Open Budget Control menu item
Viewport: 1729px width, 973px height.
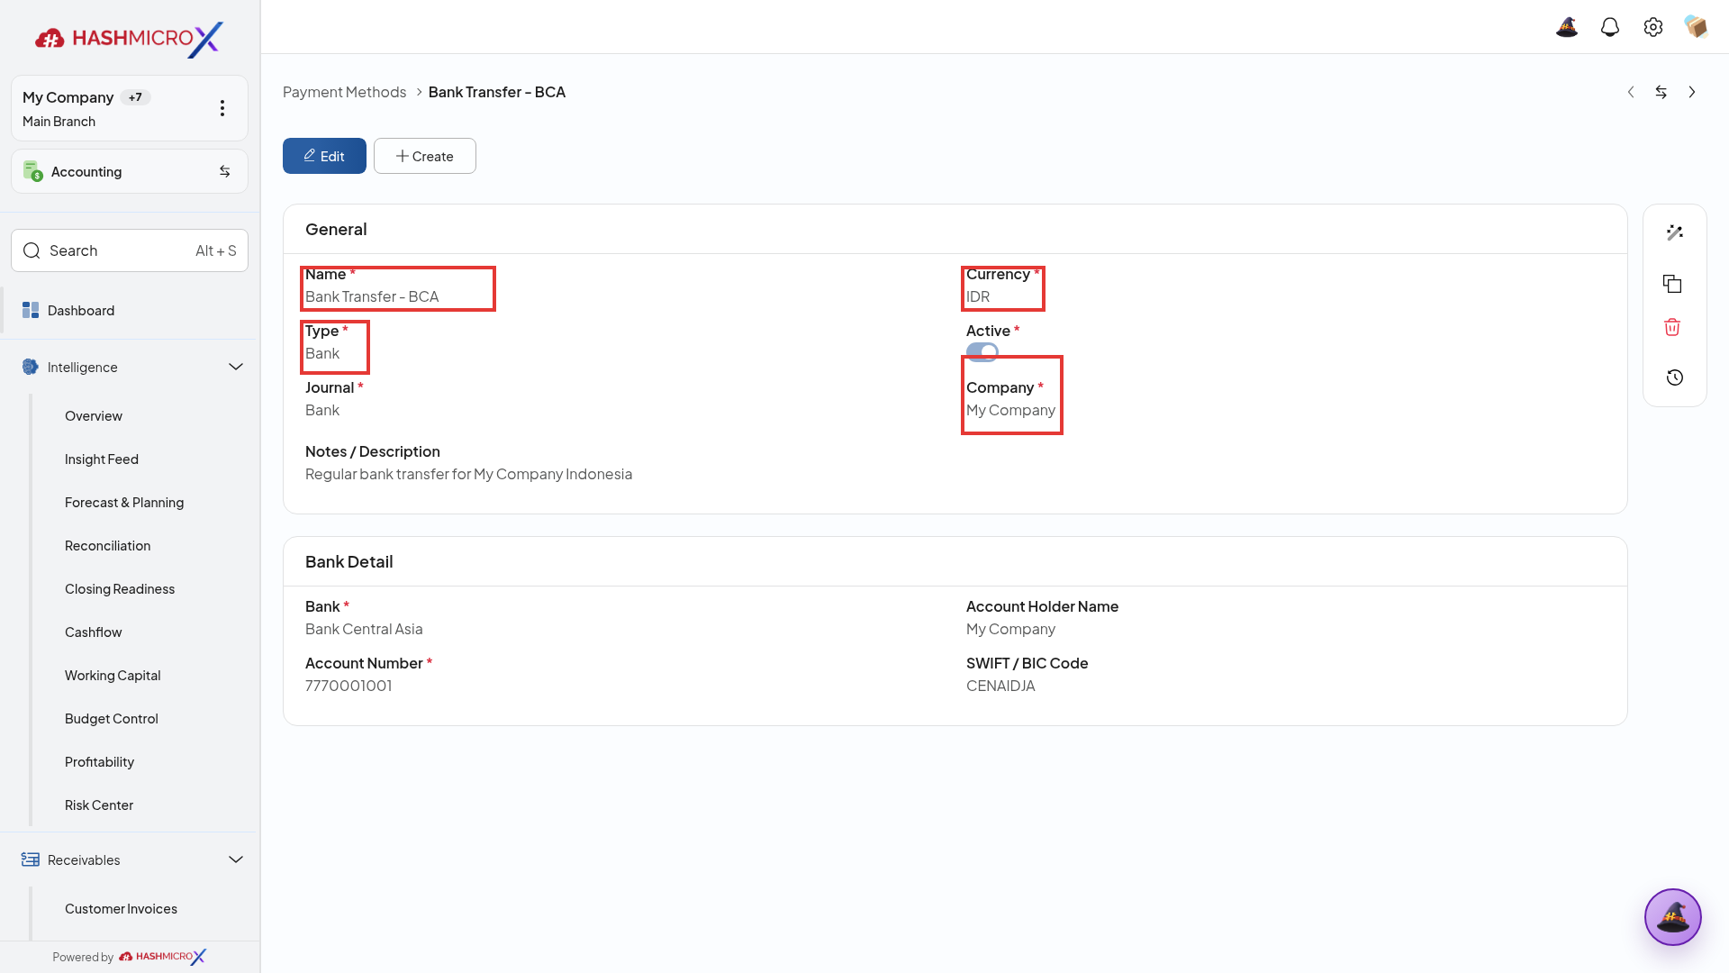pyautogui.click(x=112, y=719)
